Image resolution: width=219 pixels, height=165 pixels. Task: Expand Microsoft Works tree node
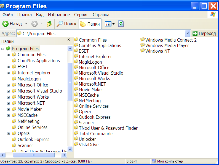[x=8, y=97]
